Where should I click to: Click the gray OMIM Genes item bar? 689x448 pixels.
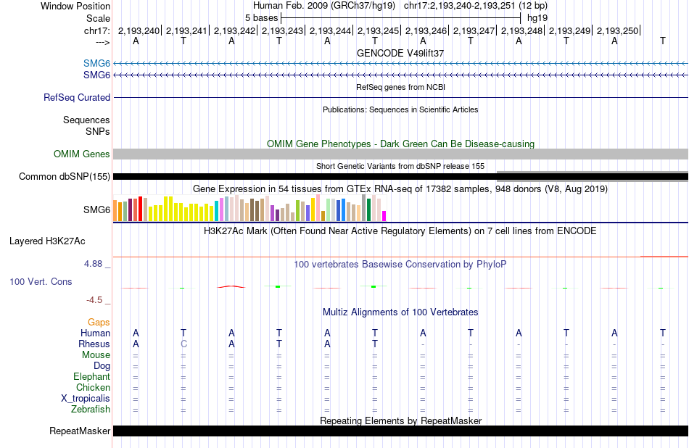[400, 154]
